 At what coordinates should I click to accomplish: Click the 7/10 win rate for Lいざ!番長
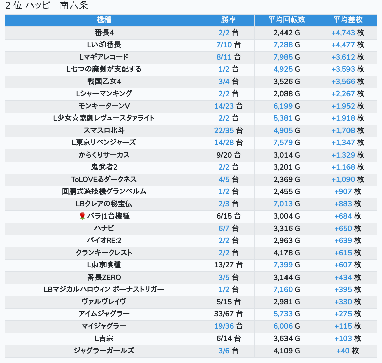(x=224, y=45)
